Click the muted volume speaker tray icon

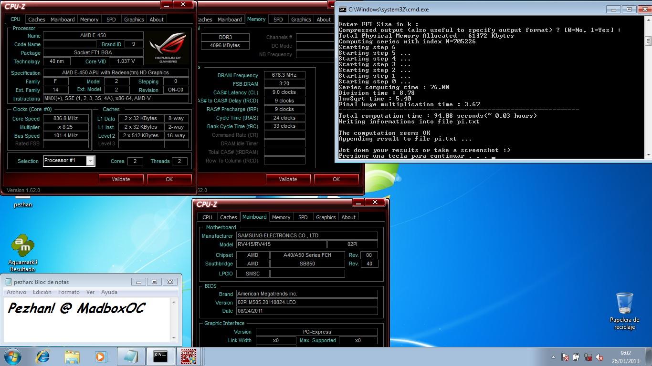pyautogui.click(x=600, y=356)
